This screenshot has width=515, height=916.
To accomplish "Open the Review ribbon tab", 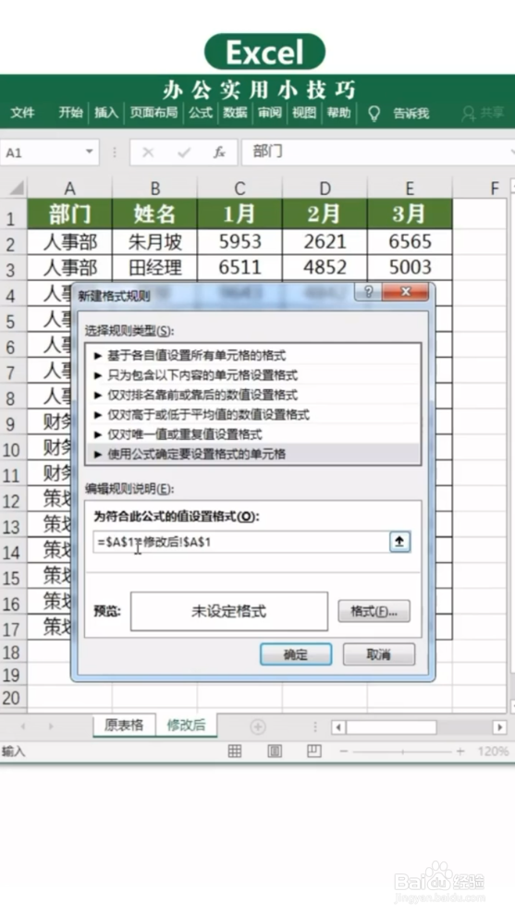I will point(269,113).
